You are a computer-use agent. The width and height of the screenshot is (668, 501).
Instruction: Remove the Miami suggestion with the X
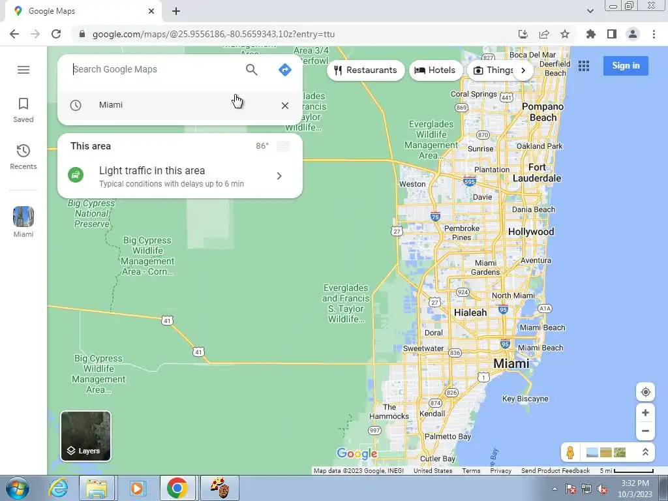(x=285, y=106)
